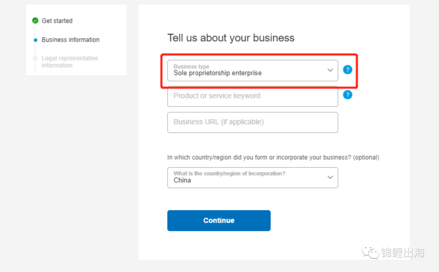
Task: Click the grey circle for Legal representative step
Action: coord(35,58)
